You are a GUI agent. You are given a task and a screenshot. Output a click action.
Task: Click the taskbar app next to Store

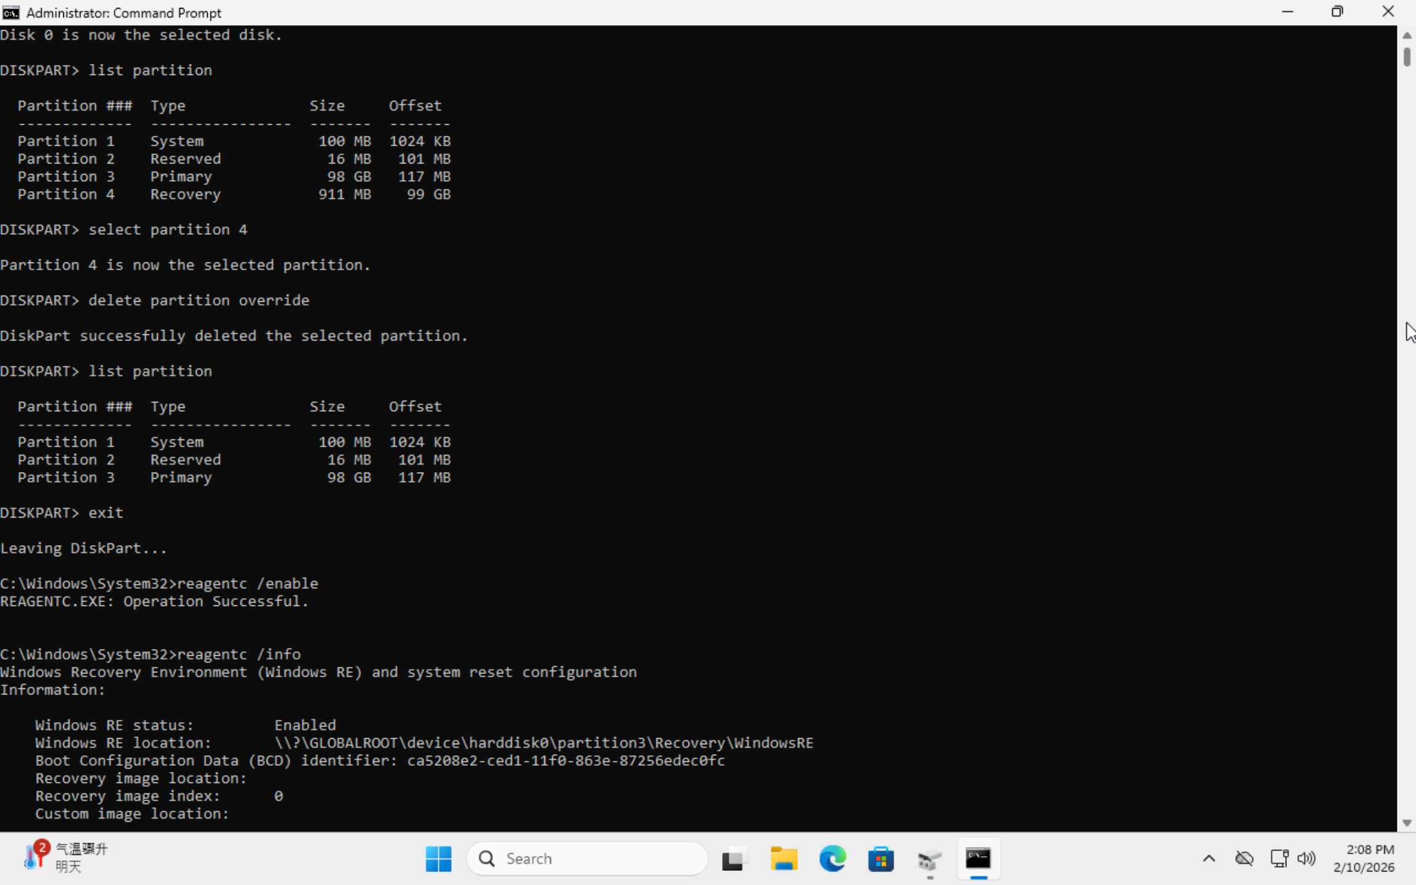point(929,859)
